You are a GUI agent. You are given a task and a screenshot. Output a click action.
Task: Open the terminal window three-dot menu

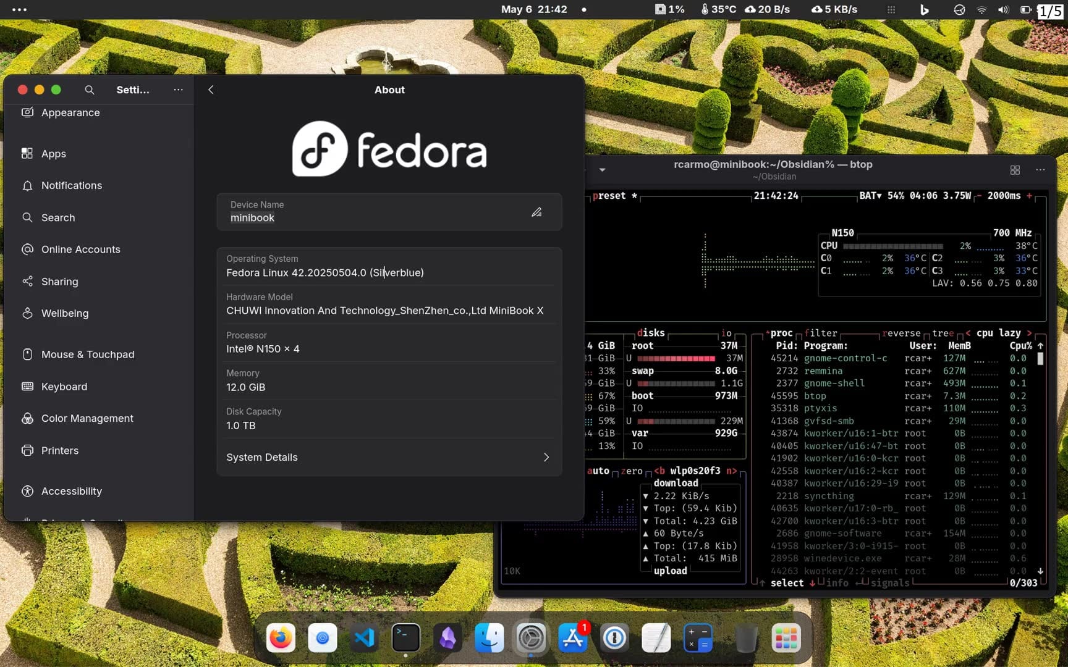1041,170
